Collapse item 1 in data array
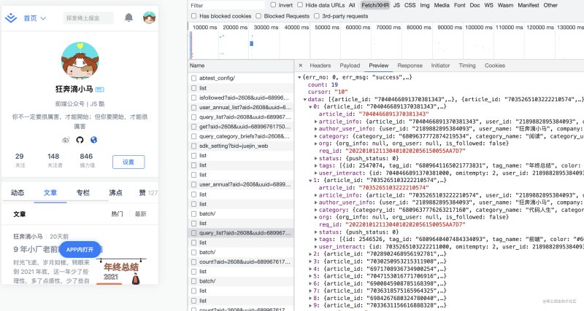Screen dimensions: 584x311 [x=311, y=180]
